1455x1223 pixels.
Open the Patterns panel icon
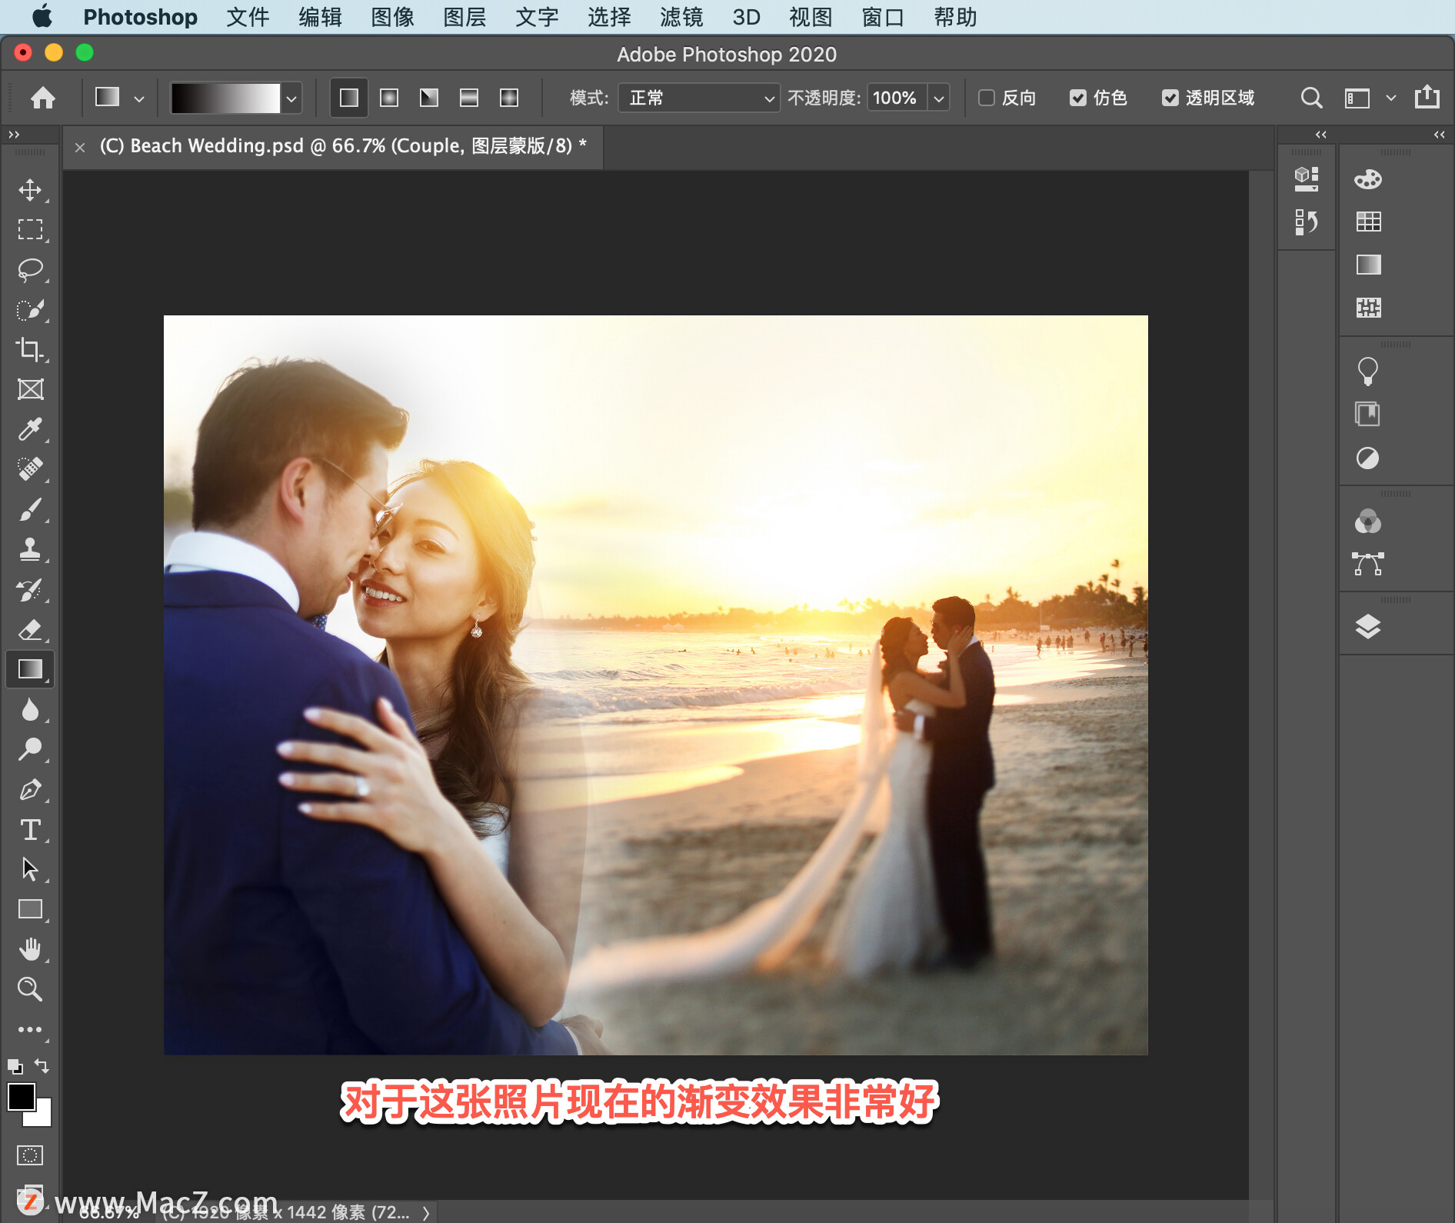[1368, 308]
